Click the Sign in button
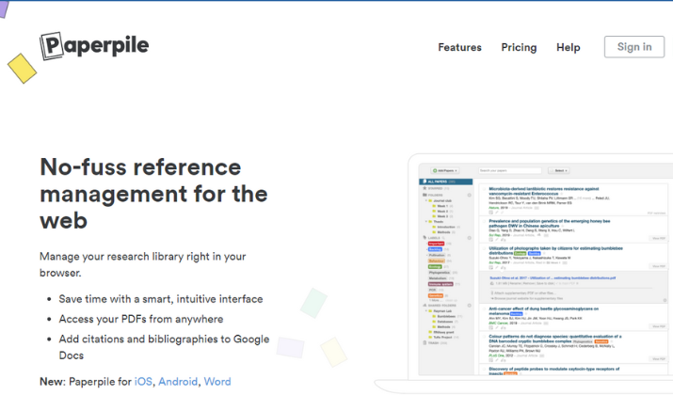The image size is (673, 395). coord(634,47)
